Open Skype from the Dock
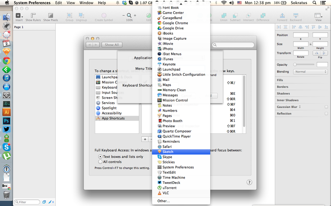This screenshot has height=206, width=331. 6,147
